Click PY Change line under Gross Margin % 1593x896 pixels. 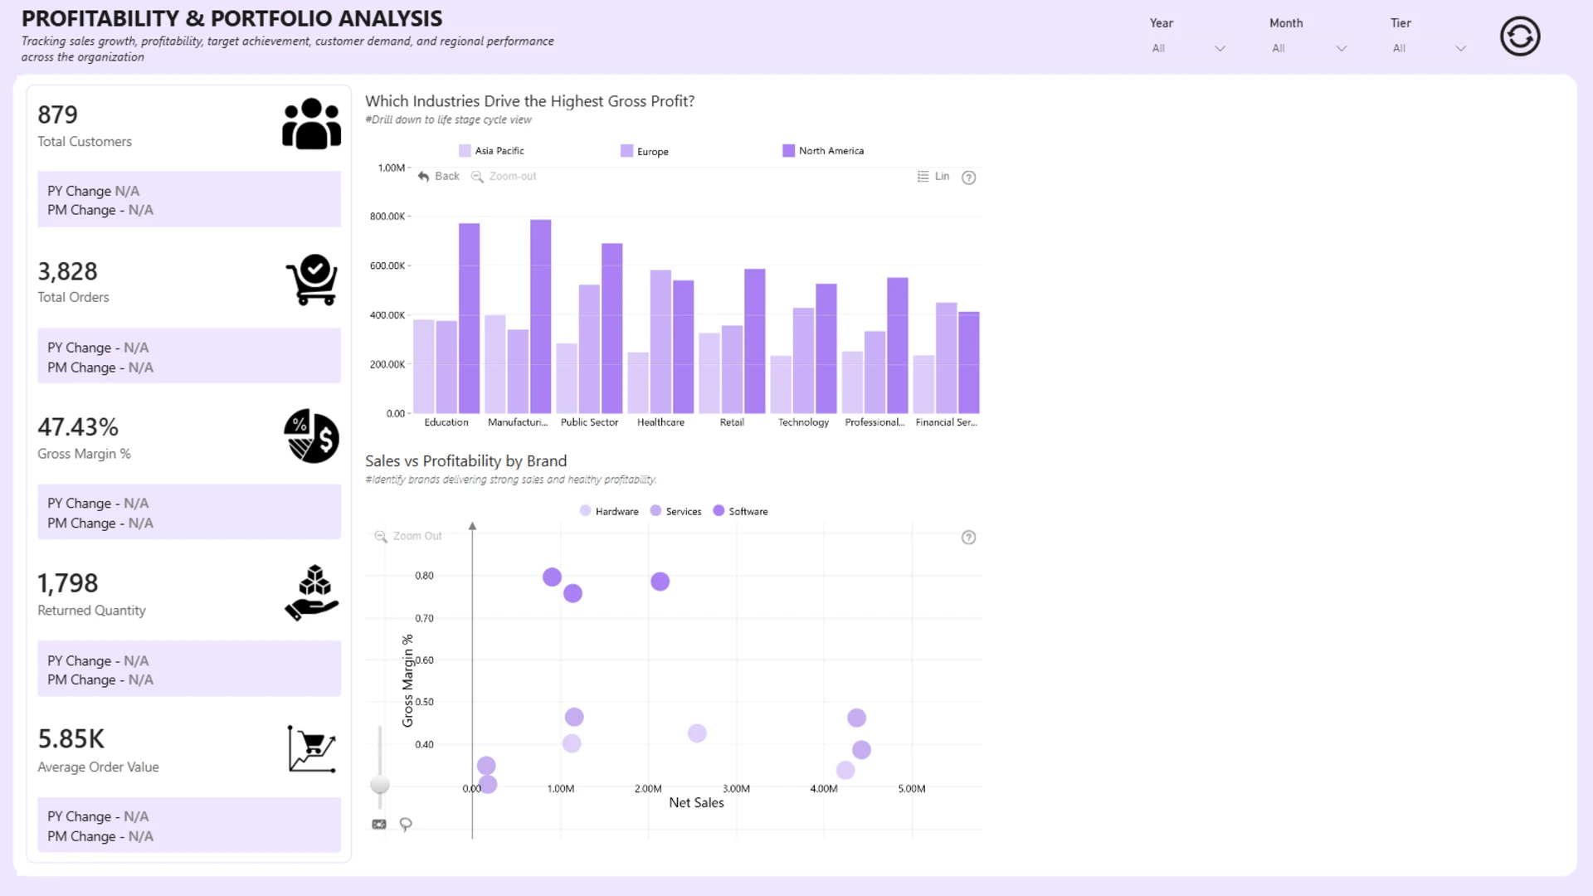pyautogui.click(x=98, y=504)
